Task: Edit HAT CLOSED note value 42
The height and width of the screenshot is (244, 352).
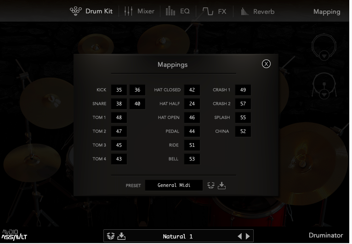Action: 192,90
